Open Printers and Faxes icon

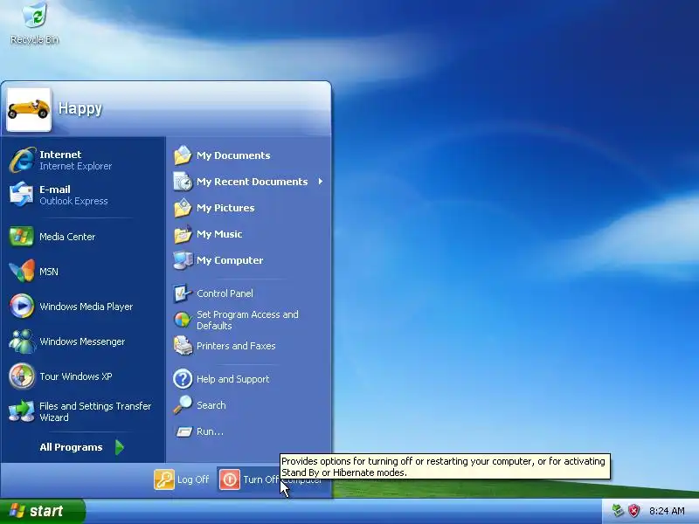tap(183, 346)
